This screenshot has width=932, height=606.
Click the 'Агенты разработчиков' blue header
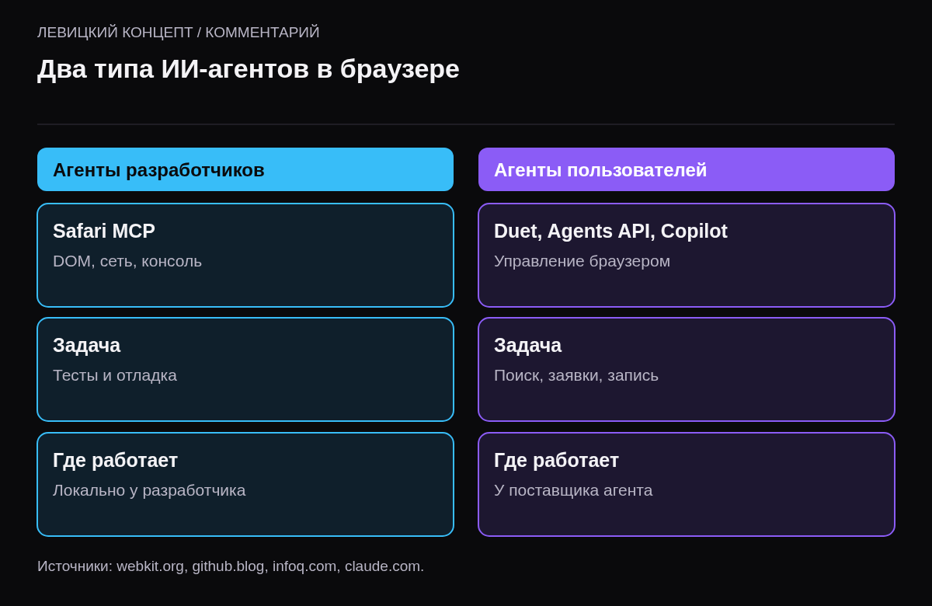point(245,169)
